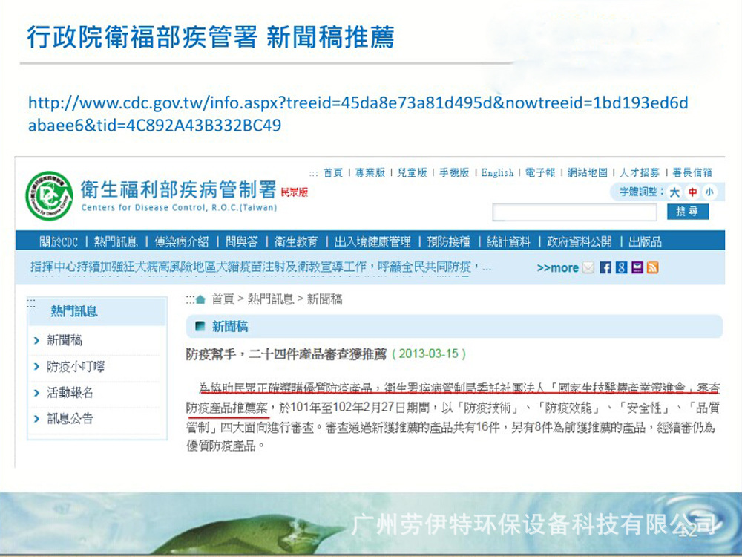The height and width of the screenshot is (557, 742).
Task: Set font size to large (大)
Action: tap(674, 192)
